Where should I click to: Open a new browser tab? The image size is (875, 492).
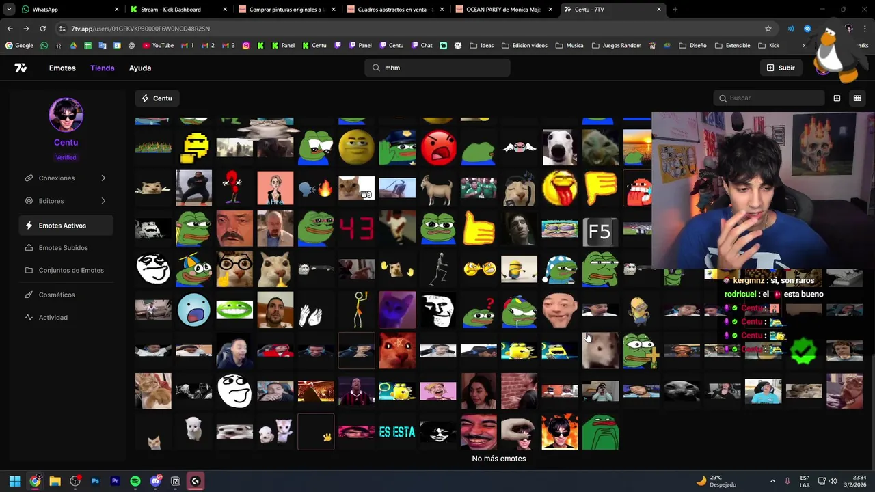pos(675,10)
